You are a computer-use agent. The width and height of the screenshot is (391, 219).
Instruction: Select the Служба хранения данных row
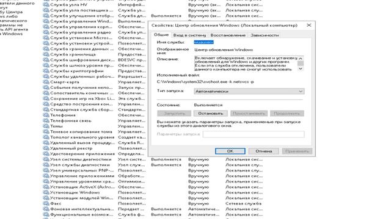(95, 49)
